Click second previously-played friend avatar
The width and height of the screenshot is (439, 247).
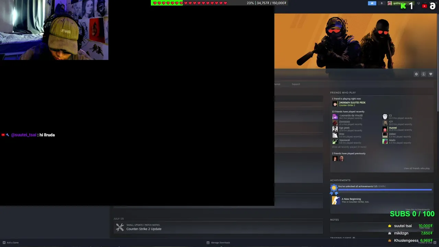(341, 158)
